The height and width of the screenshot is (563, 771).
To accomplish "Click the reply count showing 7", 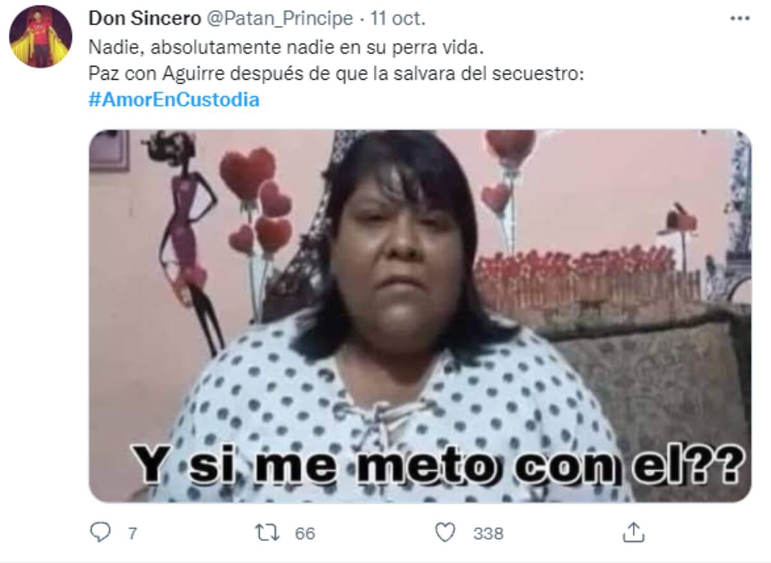I will [132, 533].
